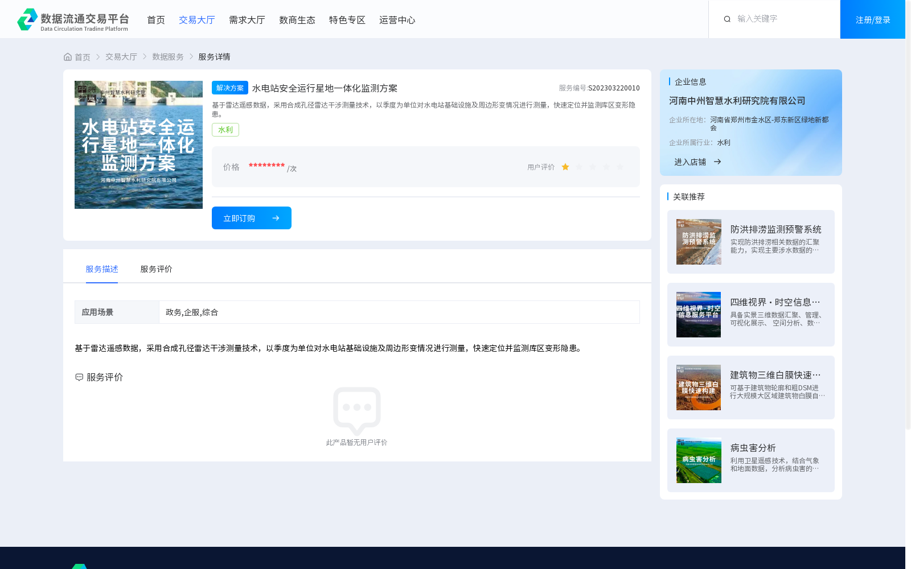
Task: Click arrow icon beside 进入店铺
Action: pyautogui.click(x=717, y=162)
